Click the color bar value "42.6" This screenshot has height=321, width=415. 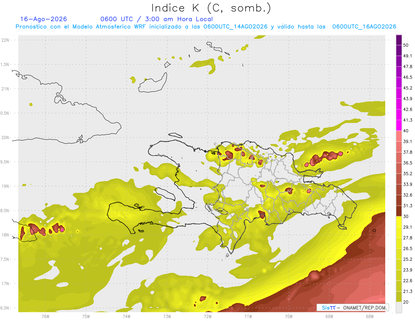pos(408,109)
